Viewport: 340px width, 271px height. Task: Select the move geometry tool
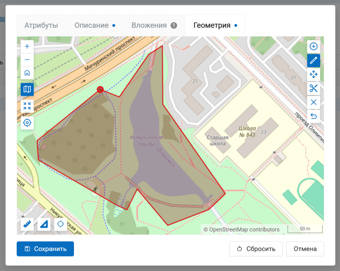click(x=314, y=74)
